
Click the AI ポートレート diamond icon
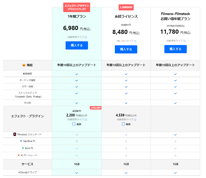tap(19, 155)
